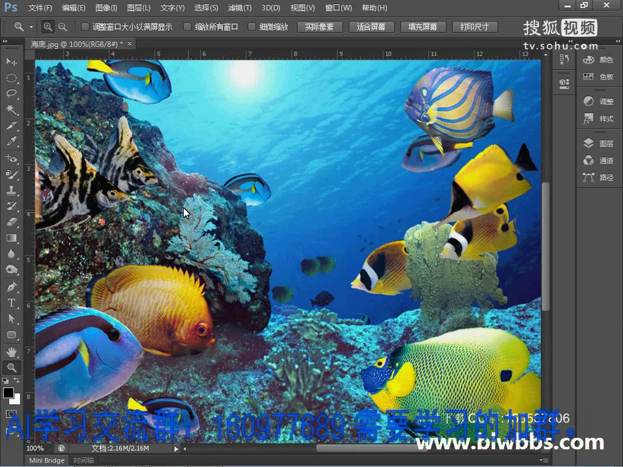
Task: Select the Move tool
Action: [12, 62]
